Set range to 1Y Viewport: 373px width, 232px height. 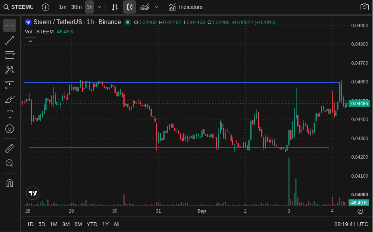(x=106, y=224)
